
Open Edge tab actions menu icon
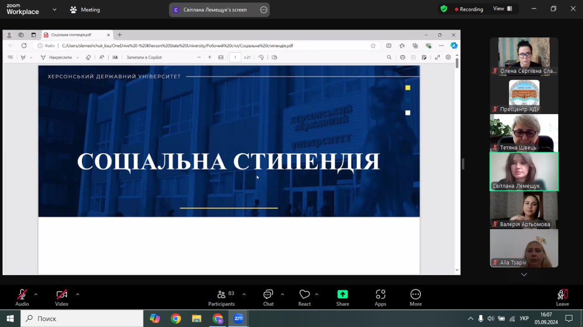pyautogui.click(x=33, y=35)
